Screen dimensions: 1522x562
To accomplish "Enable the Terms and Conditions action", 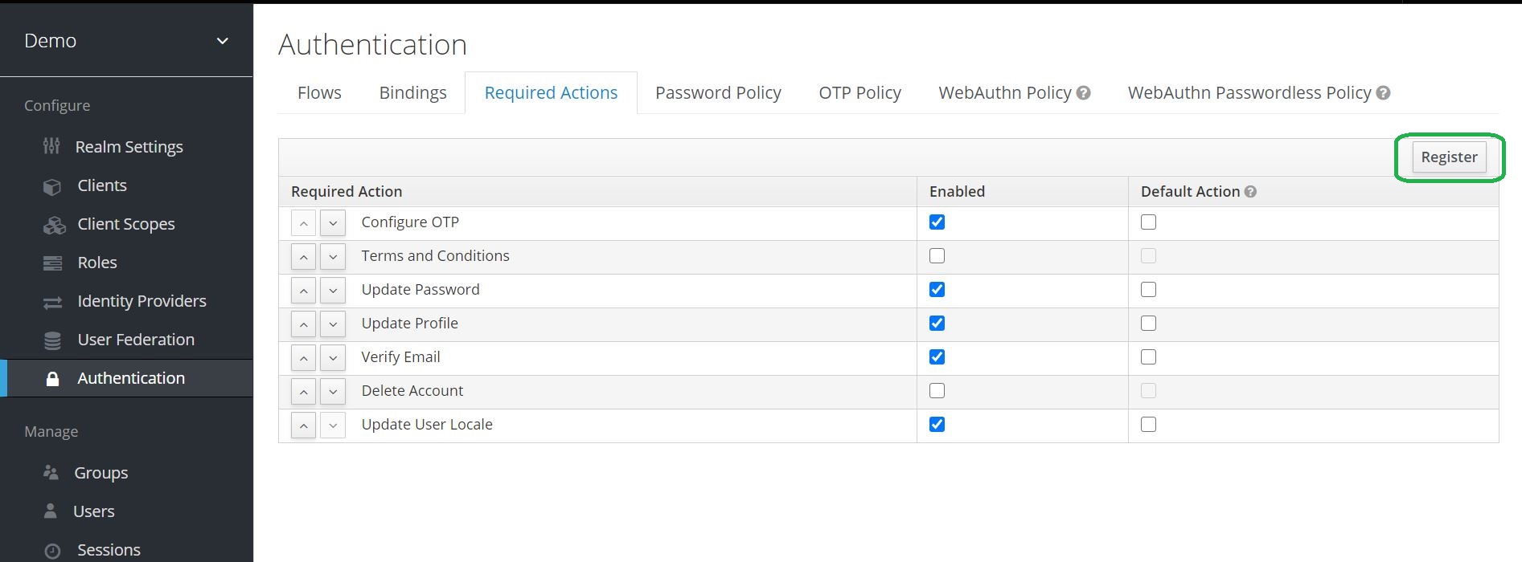I will point(937,256).
